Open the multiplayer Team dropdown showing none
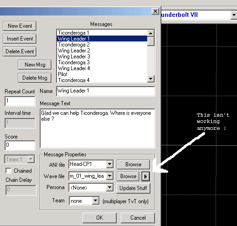 tap(96, 200)
